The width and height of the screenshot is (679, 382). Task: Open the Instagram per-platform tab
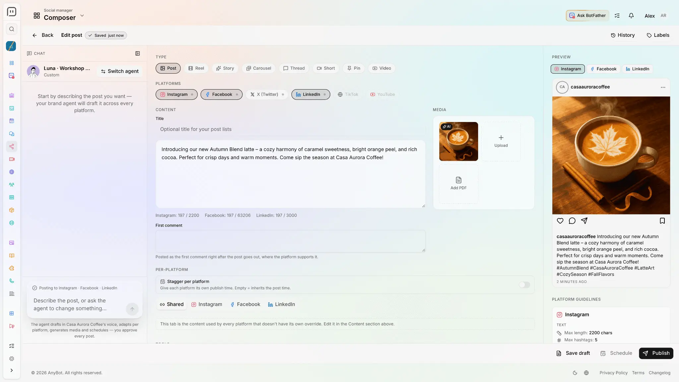[x=207, y=304]
